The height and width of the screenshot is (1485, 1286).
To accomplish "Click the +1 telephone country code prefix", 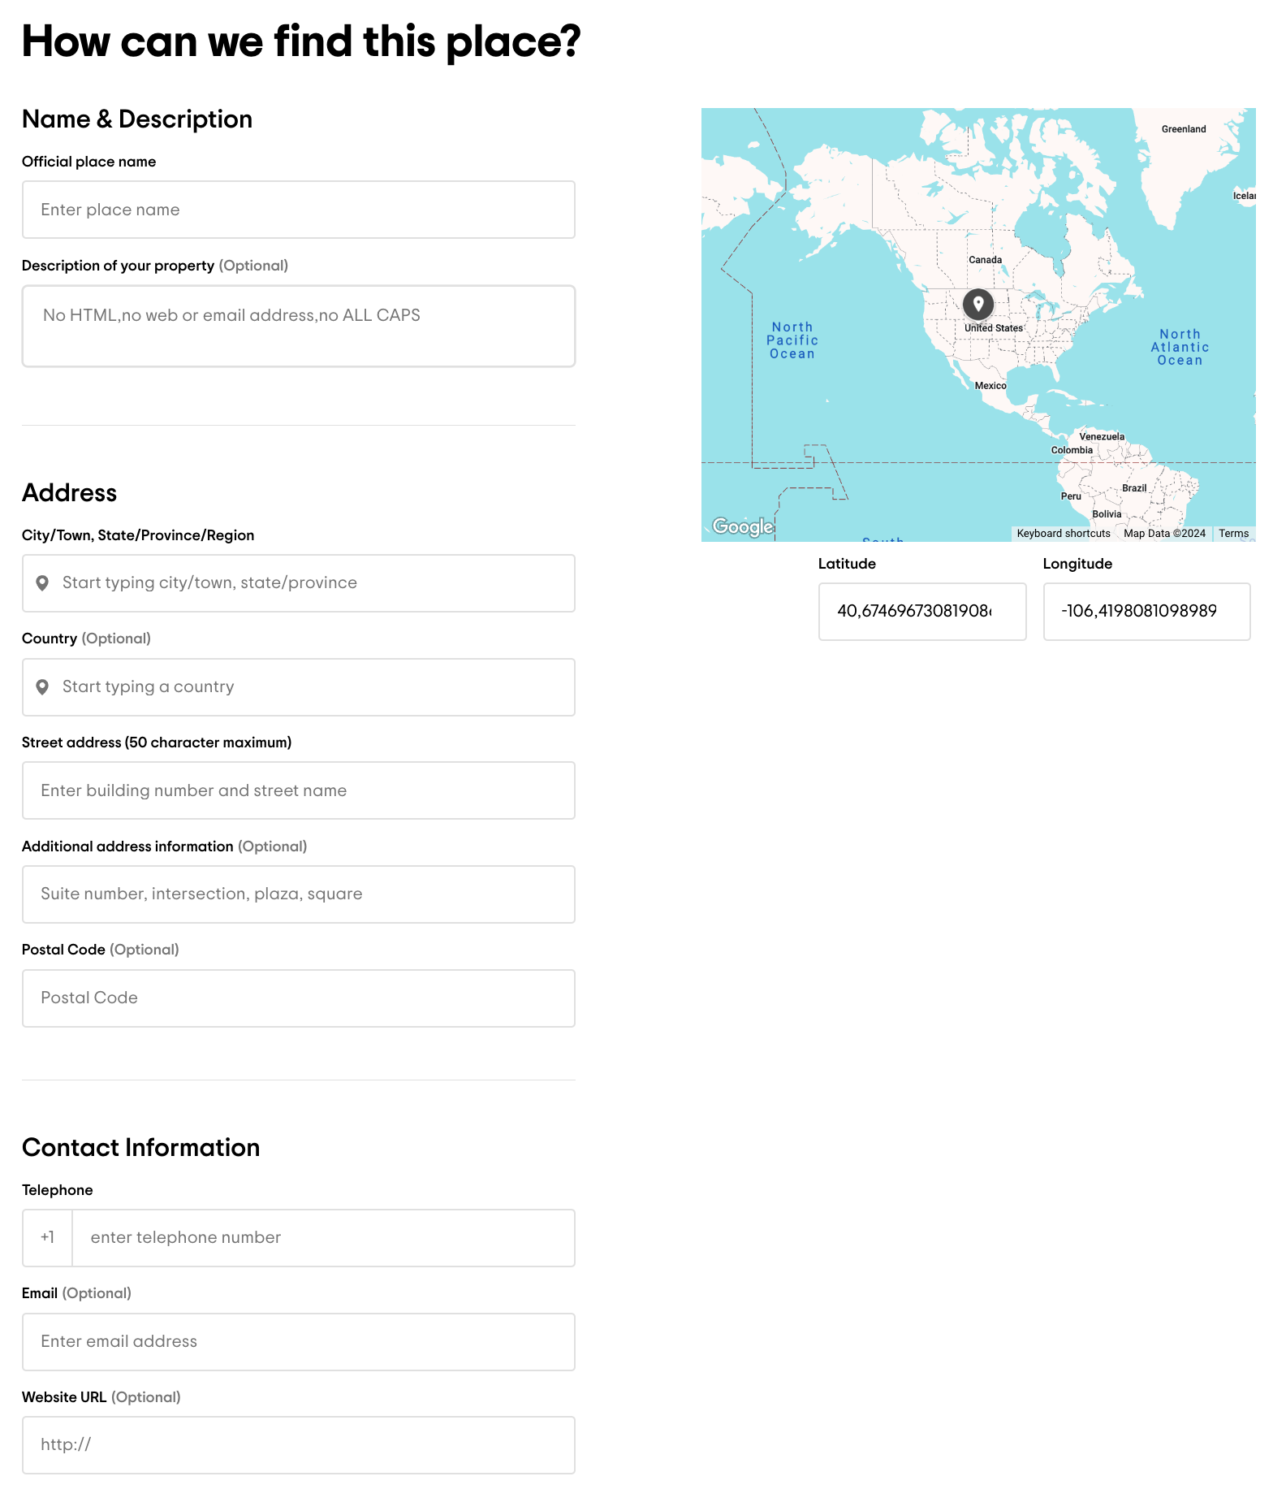I will 48,1238.
